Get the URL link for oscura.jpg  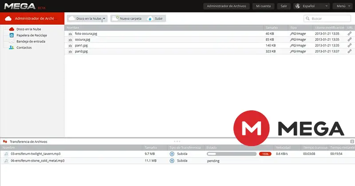(350, 39)
